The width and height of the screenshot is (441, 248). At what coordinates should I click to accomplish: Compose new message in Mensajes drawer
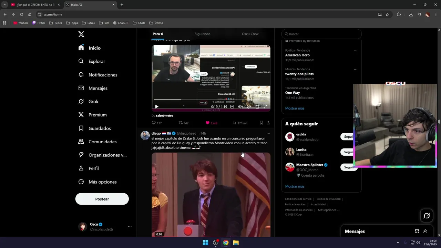[417, 231]
